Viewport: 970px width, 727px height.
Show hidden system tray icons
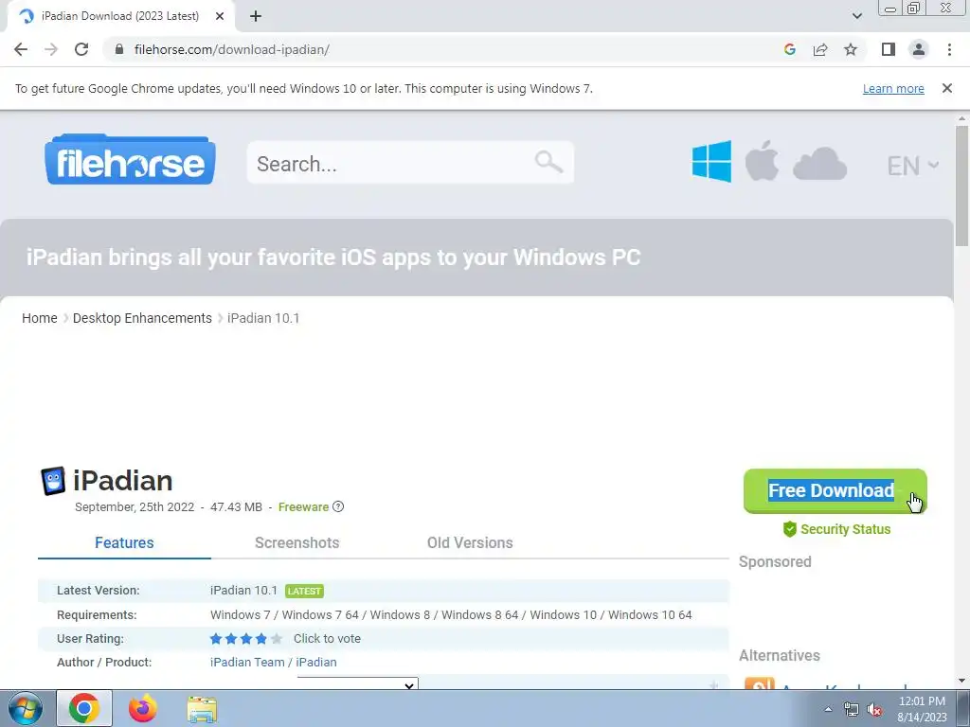point(828,709)
